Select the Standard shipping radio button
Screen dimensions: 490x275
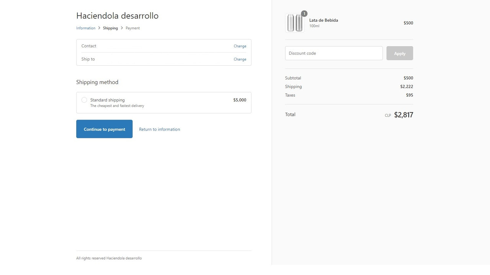pos(84,100)
